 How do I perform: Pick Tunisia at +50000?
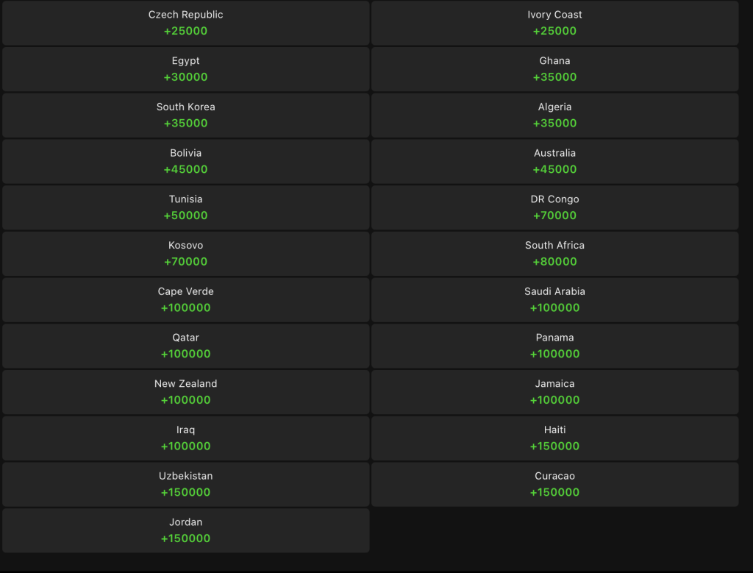point(186,207)
